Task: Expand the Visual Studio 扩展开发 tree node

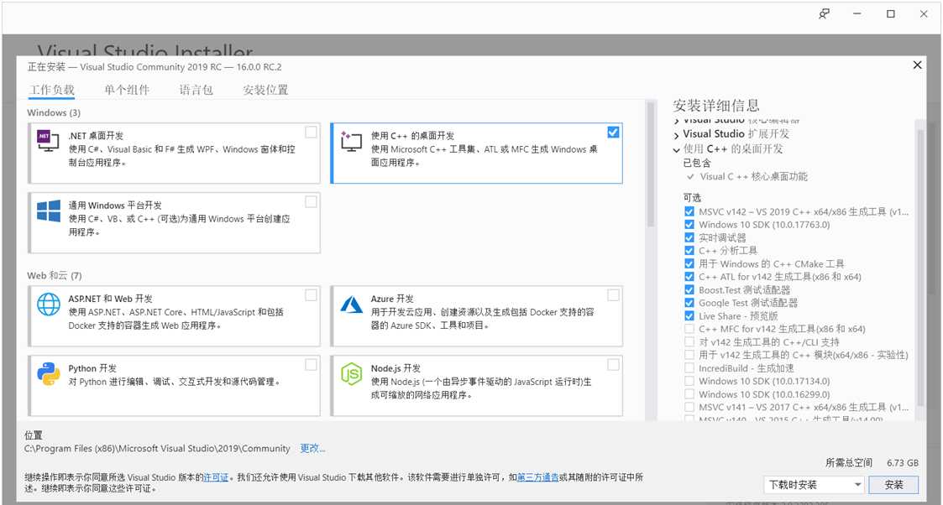Action: pos(677,135)
